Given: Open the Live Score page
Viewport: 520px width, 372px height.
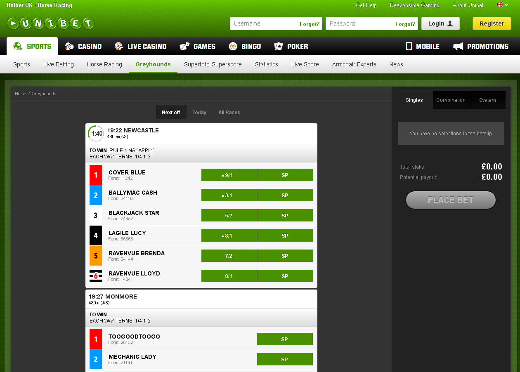Looking at the screenshot, I should pos(305,64).
